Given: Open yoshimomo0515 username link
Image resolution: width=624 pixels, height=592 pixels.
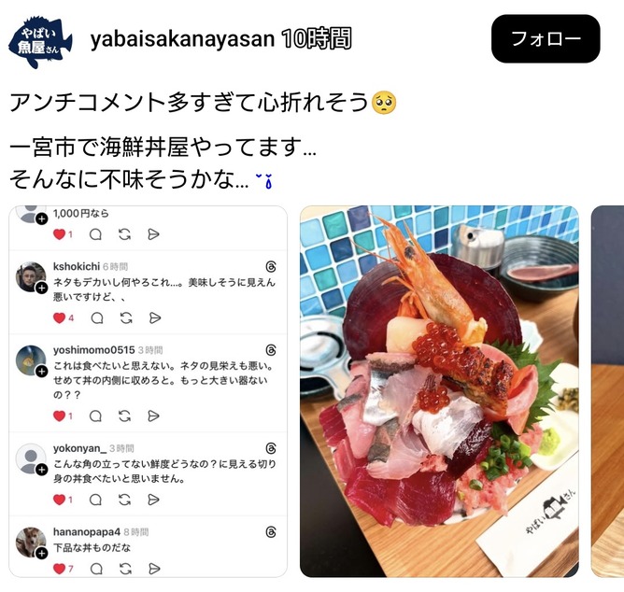Looking at the screenshot, I should [x=94, y=350].
